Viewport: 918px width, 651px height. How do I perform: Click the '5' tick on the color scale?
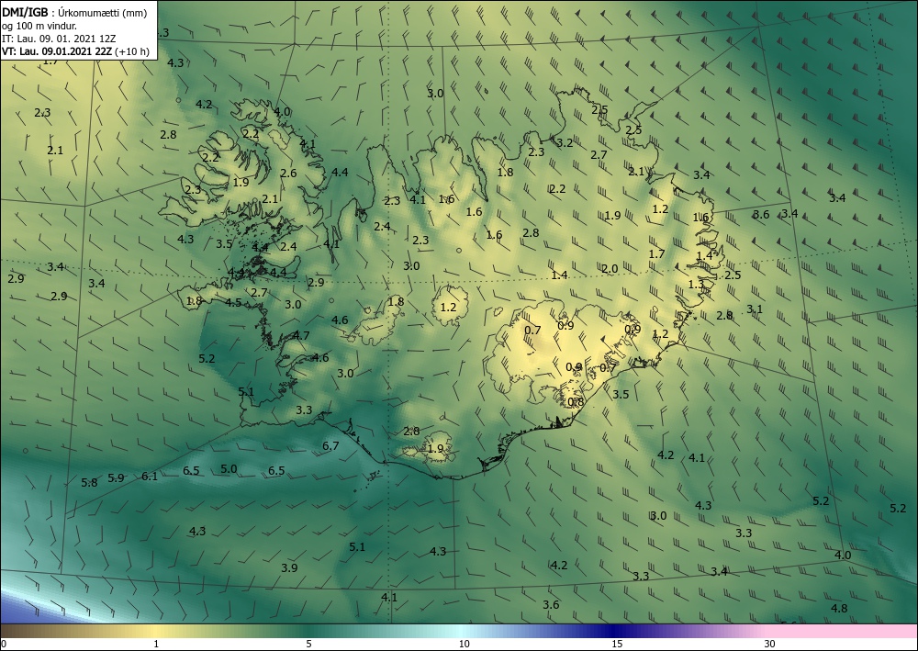[x=308, y=644]
